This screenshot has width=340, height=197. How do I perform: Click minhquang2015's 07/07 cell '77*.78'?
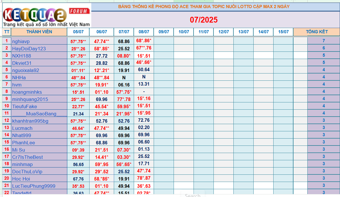tap(124, 99)
